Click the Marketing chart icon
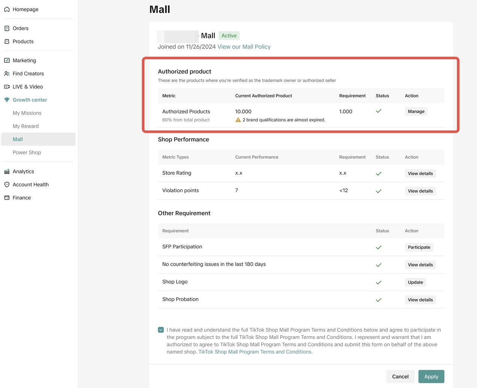Screen dimensions: 477x388 click(x=7, y=60)
